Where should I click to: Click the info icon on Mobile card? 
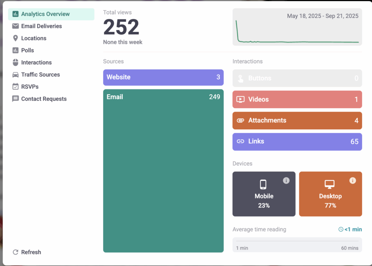click(286, 181)
